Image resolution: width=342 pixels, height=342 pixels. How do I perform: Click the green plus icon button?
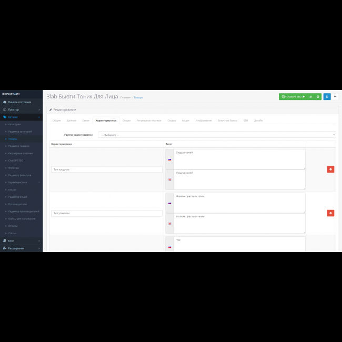pos(318,97)
